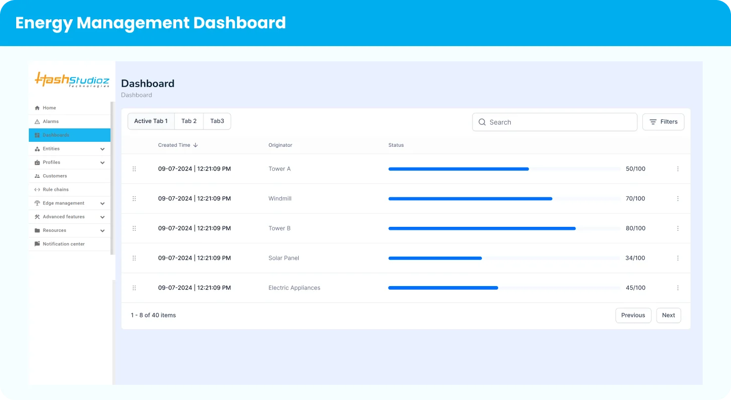Expand the Profiles chevron
The height and width of the screenshot is (400, 731).
click(102, 163)
